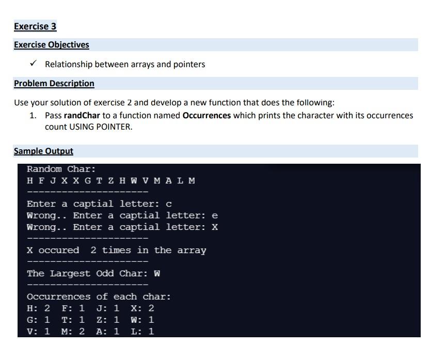Screen dimensions: 446x345
Task: Click the 'Problem Description' heading
Action: 54,83
